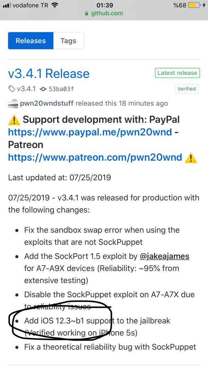Viewport: 208px width, 371px height.
Task: Tap the warning emoji after Patreon link
Action: tap(191, 158)
